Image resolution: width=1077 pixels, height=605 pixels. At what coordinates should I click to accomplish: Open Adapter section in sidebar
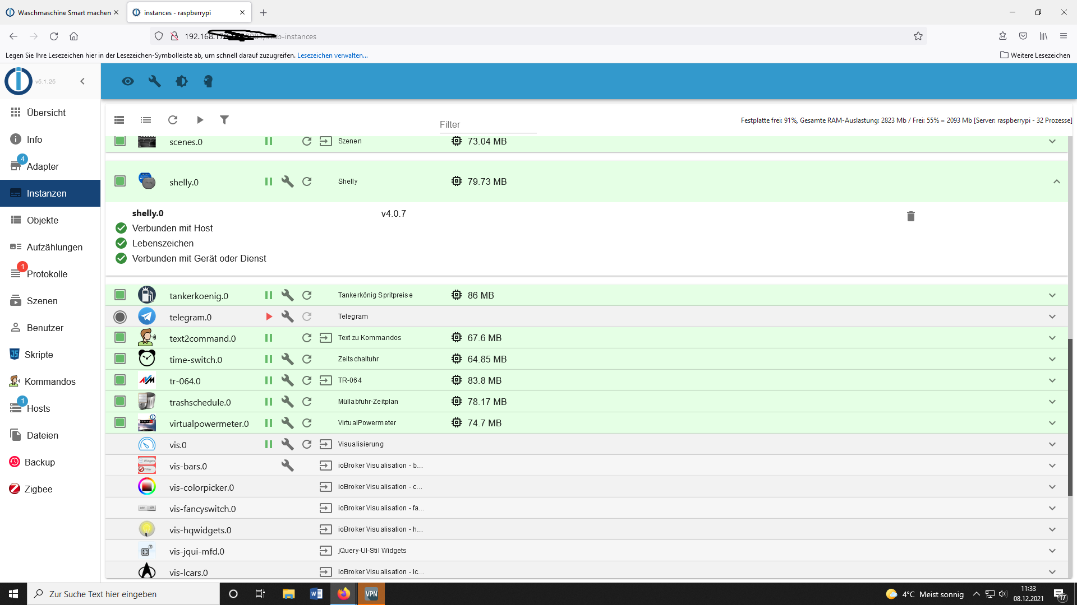(x=50, y=166)
